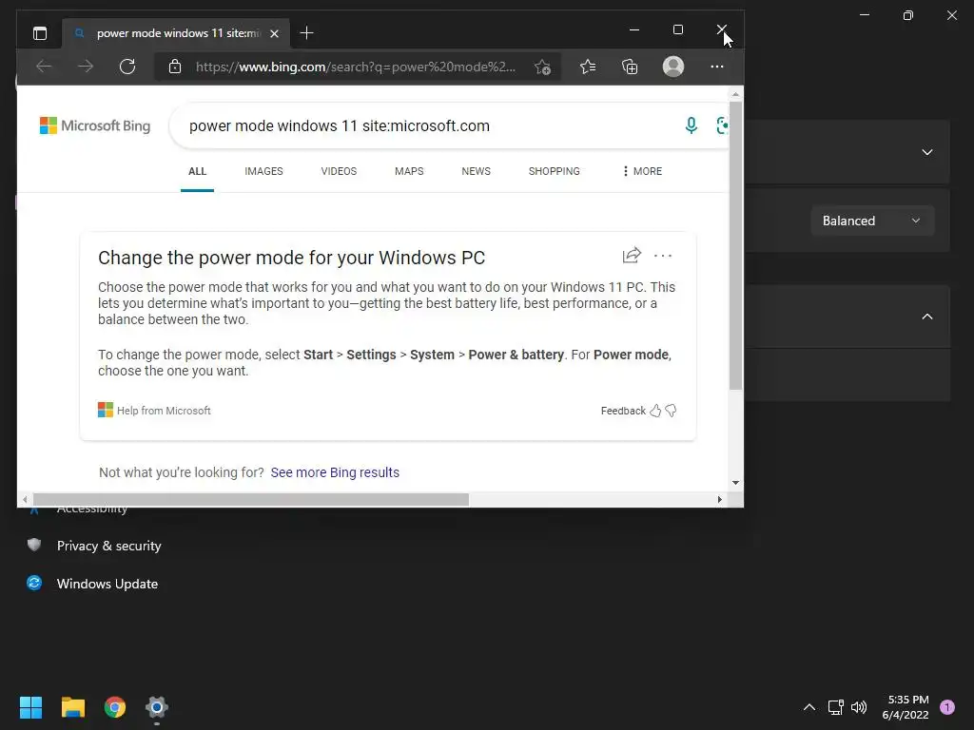Open Edge Settings and more menu
The width and height of the screenshot is (974, 730).
coord(717,67)
